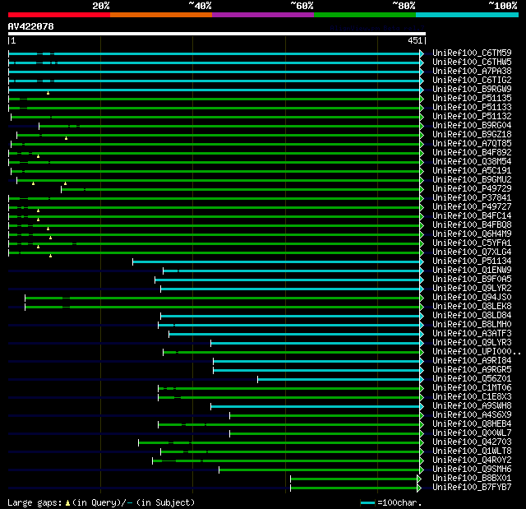Click the UniRef100_Q56Z01 label
526x509 pixels.
point(472,379)
